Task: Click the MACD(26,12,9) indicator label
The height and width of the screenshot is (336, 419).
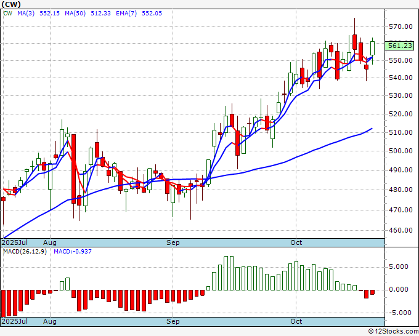Action: tap(25, 252)
